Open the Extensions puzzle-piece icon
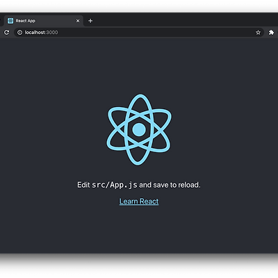The height and width of the screenshot is (278, 278). tap(271, 33)
